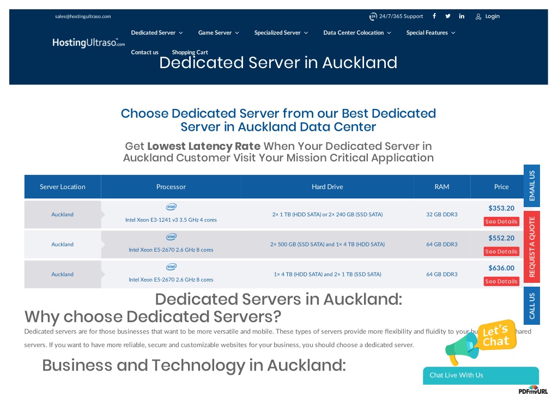The image size is (558, 394).
Task: See Details for the $552.20 server
Action: click(501, 251)
